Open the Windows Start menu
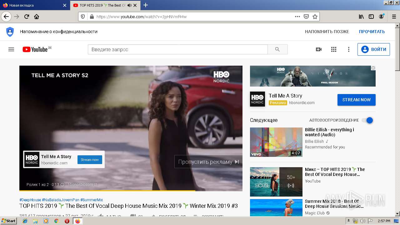 [x=9, y=221]
